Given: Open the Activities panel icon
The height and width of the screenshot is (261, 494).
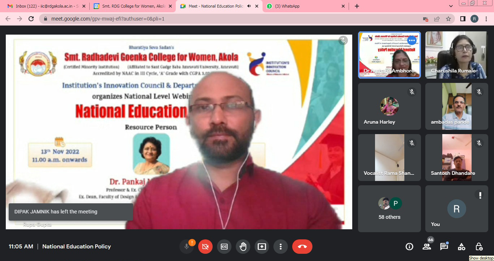Looking at the screenshot, I should pos(461,247).
